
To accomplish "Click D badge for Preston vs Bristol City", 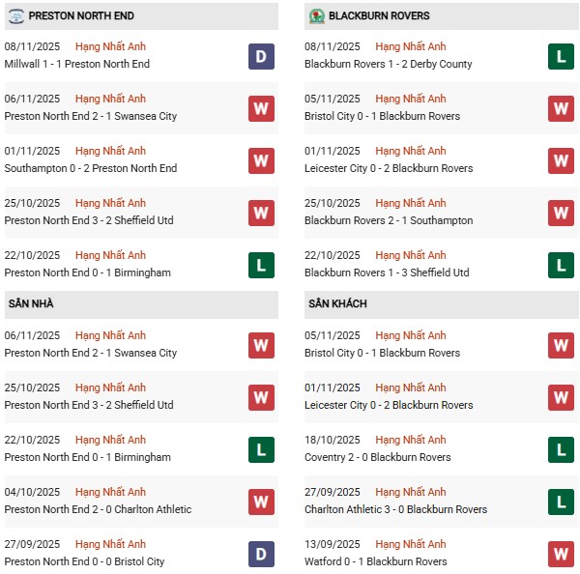I will pyautogui.click(x=261, y=554).
